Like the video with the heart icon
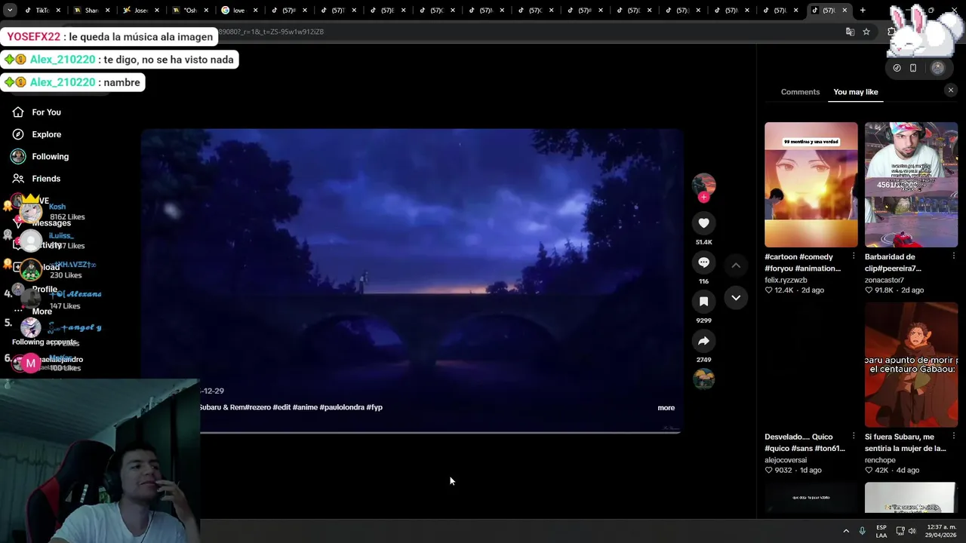This screenshot has height=543, width=966. (703, 223)
